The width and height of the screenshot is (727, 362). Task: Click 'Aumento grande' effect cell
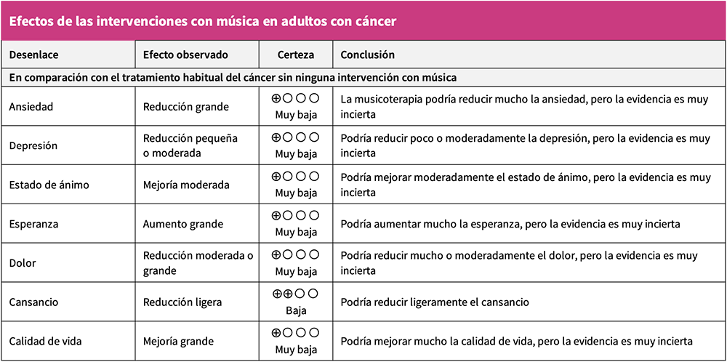(x=183, y=224)
